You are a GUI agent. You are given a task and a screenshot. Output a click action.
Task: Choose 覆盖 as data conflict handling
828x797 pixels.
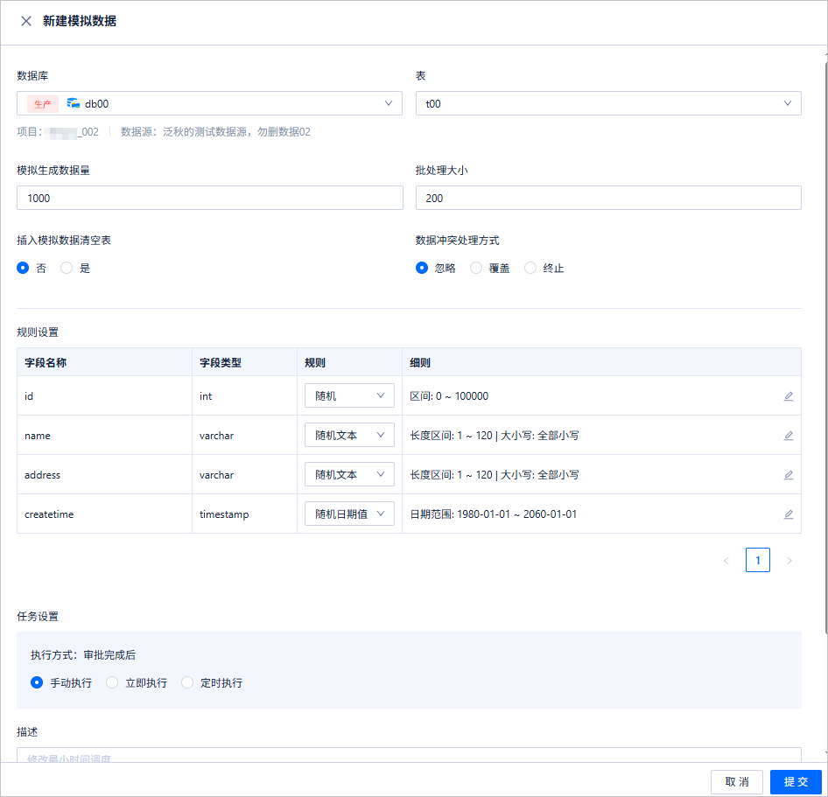(476, 268)
